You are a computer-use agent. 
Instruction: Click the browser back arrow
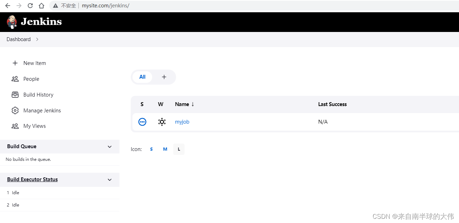8,6
